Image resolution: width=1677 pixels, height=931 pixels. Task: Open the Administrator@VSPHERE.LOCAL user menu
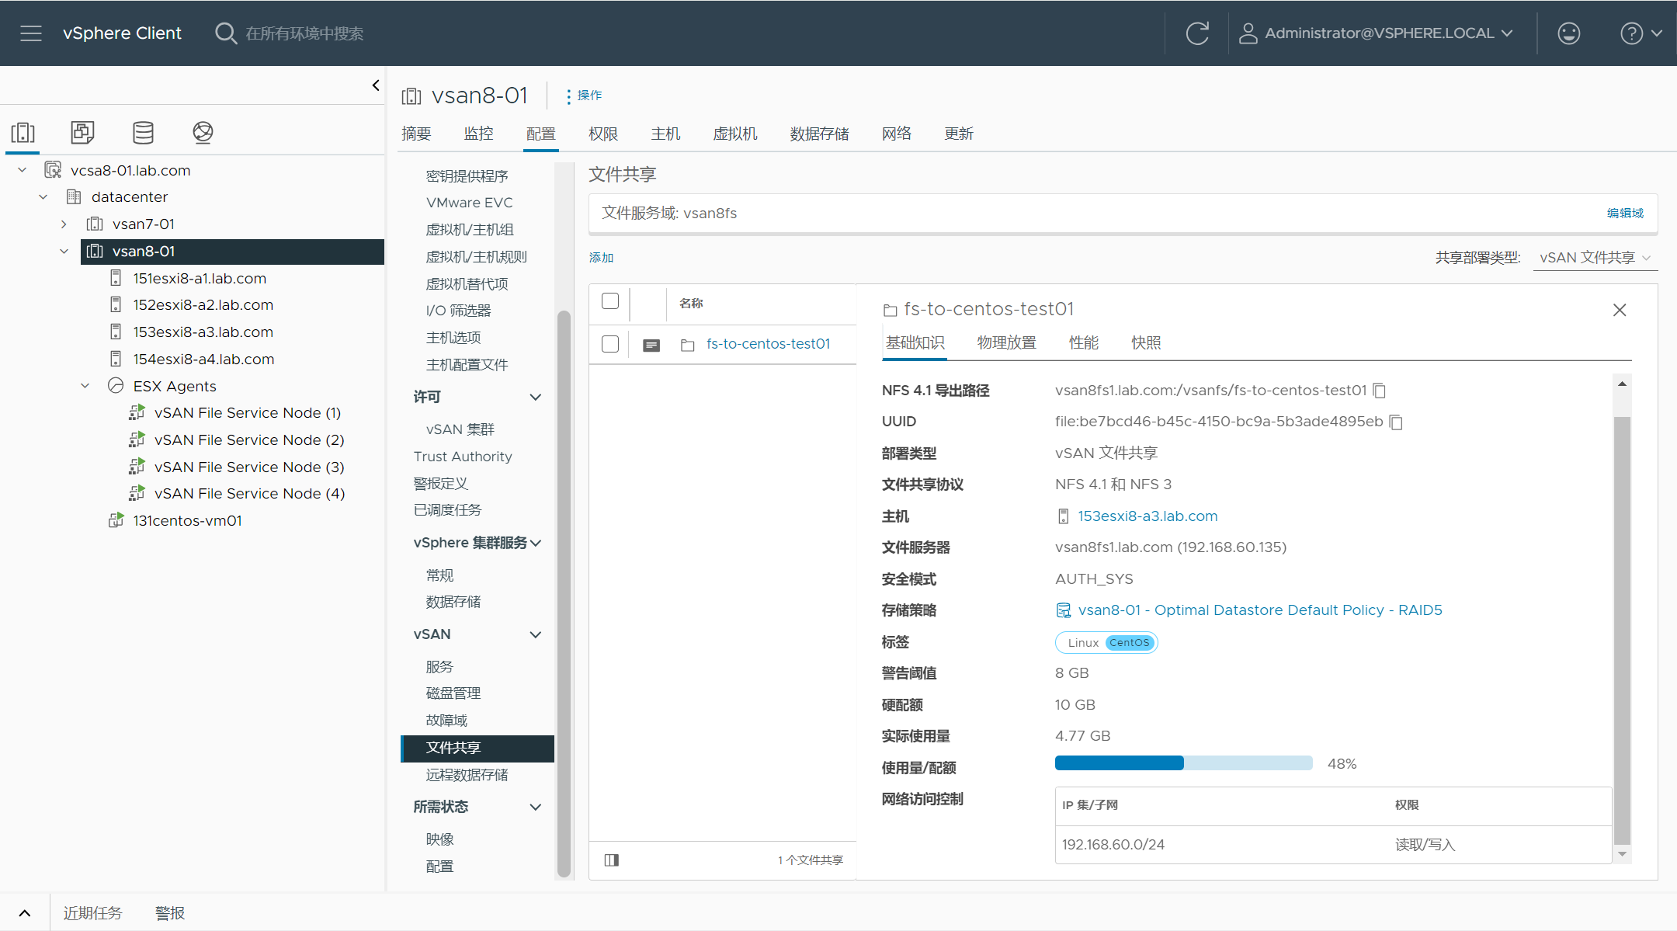pos(1376,33)
